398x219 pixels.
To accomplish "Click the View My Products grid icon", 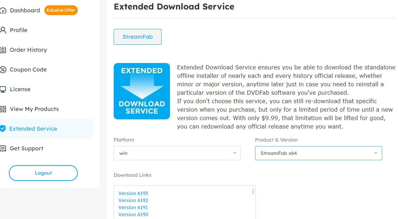I will pyautogui.click(x=3, y=109).
